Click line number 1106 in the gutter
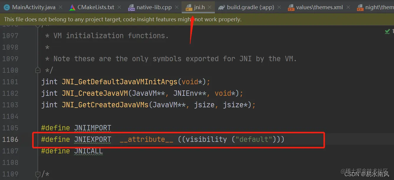Viewport: 394px width, 180px height. click(10, 140)
